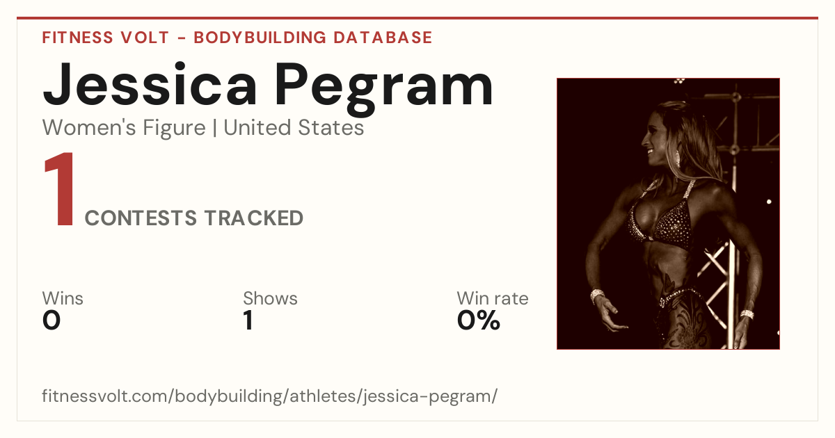Click the Shows label
The width and height of the screenshot is (835, 438).
coord(270,298)
